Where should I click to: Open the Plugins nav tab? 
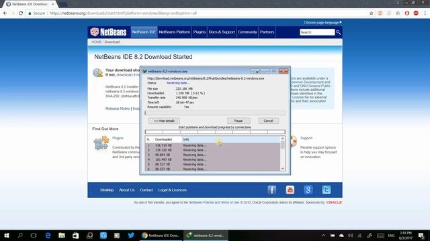click(x=200, y=32)
